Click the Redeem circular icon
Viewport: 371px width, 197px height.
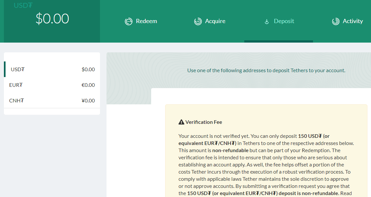click(x=129, y=21)
